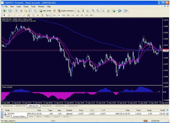Open the Mailbox tab in terminal

click(47, 116)
